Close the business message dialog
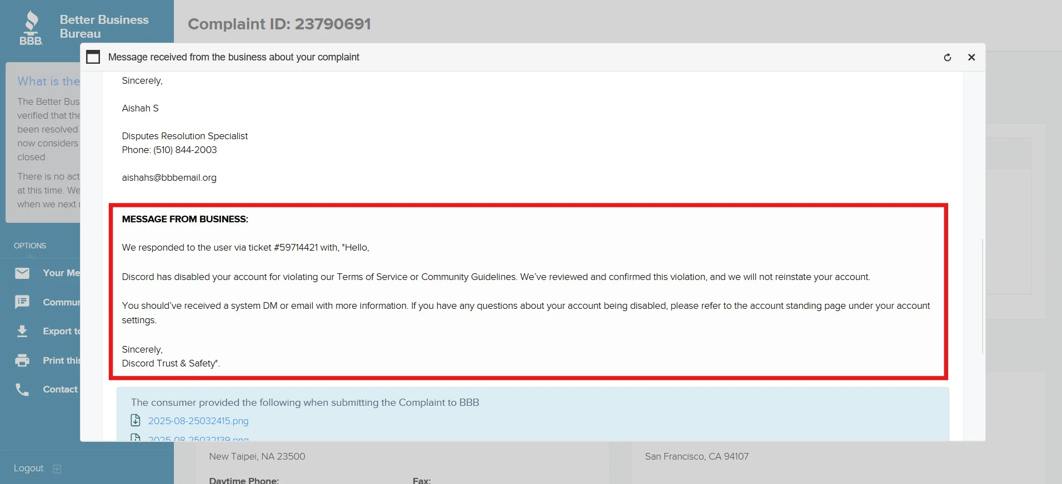Viewport: 1062px width, 484px height. (x=971, y=58)
